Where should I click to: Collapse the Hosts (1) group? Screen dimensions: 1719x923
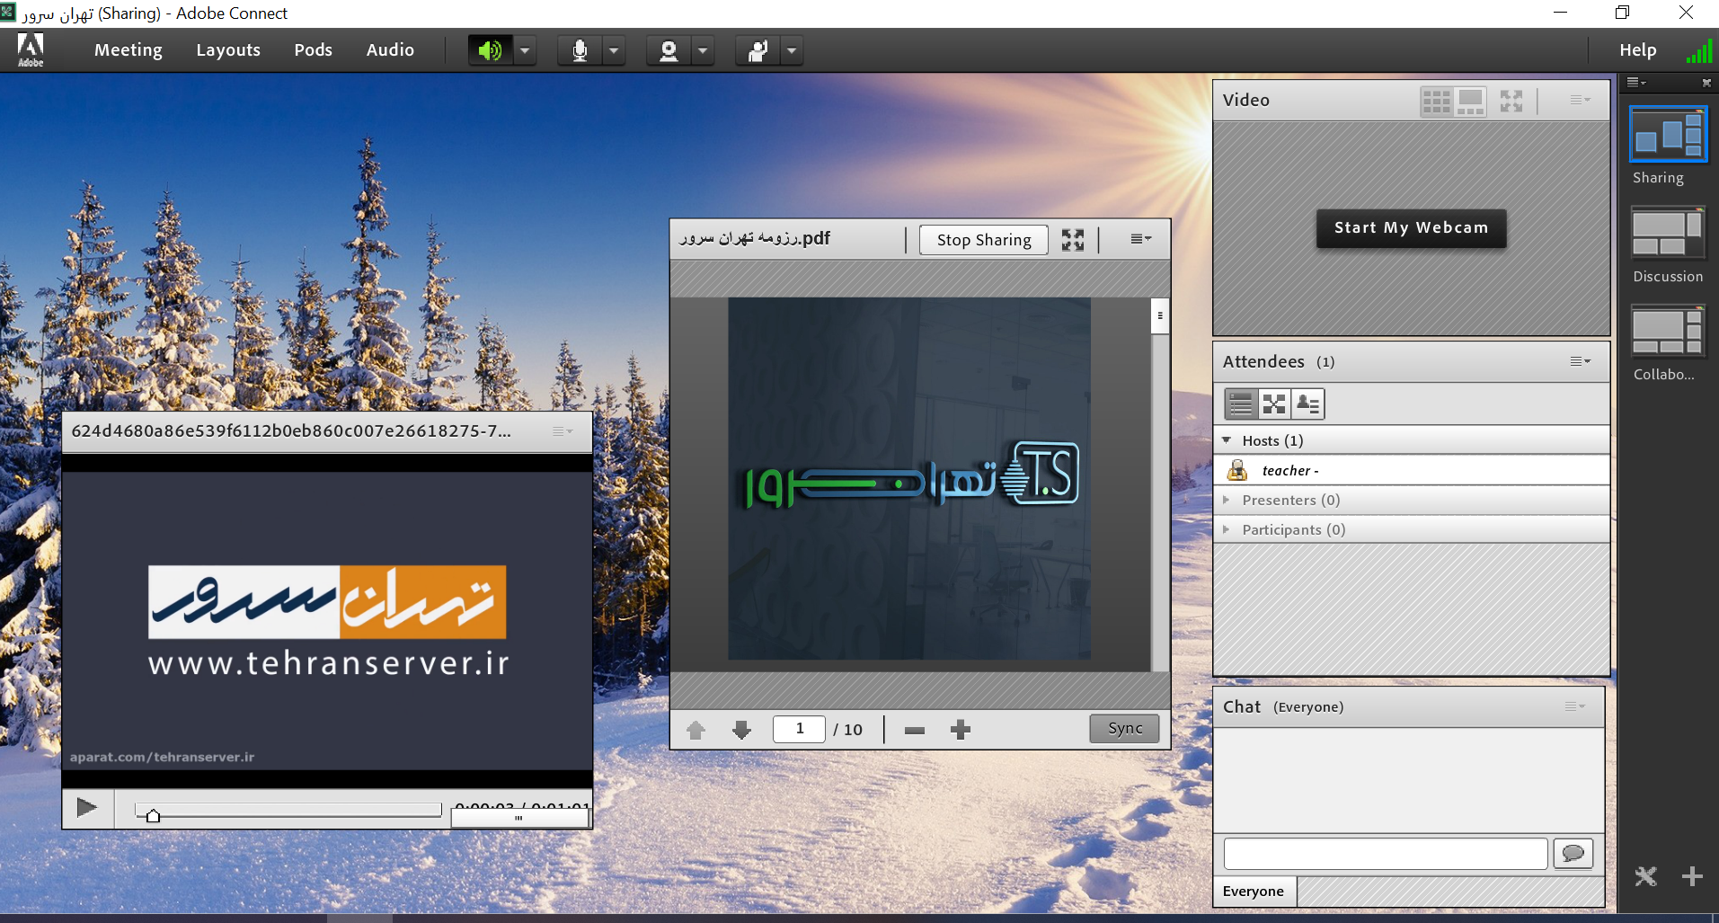(x=1227, y=440)
